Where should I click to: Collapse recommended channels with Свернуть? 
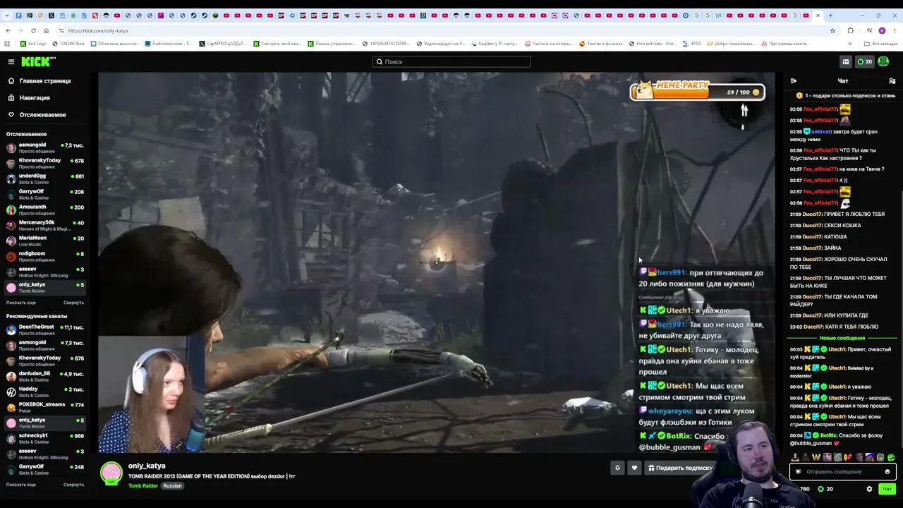tap(73, 485)
